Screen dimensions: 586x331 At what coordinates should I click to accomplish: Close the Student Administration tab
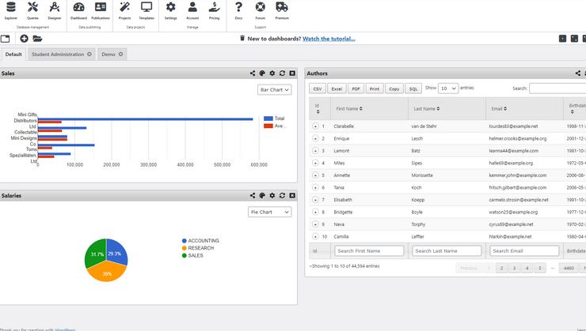89,55
